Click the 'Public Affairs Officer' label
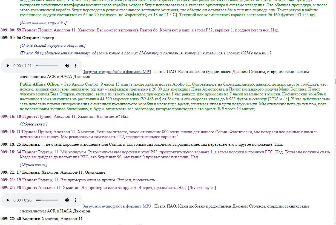 click(x=40, y=84)
